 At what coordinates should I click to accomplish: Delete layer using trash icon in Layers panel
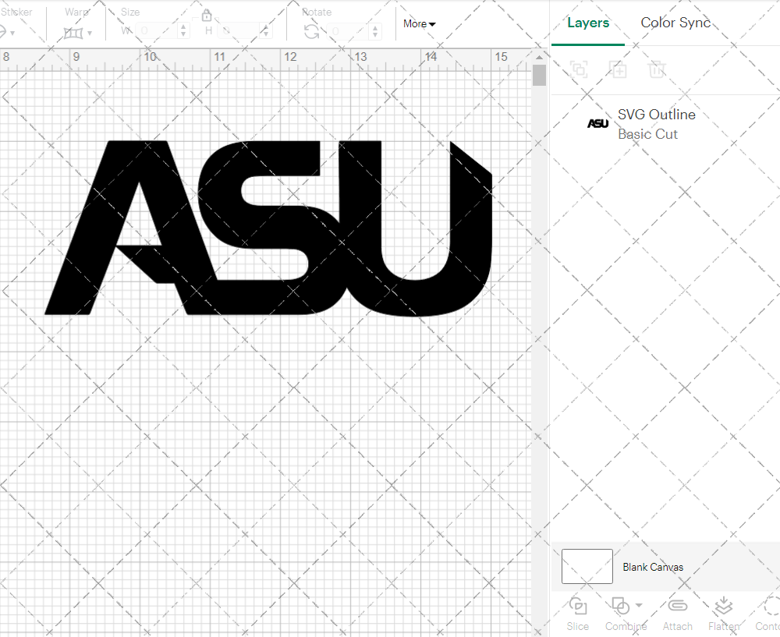[658, 70]
